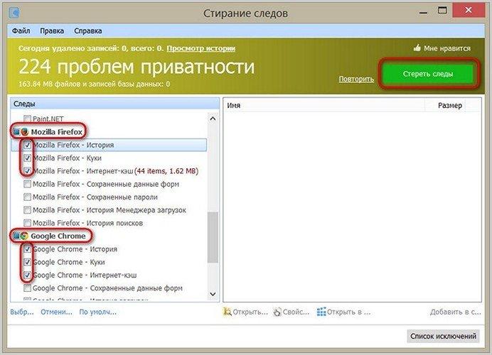Viewport: 492px width, 355px height.
Task: Click the Выбр... link
Action: pyautogui.click(x=21, y=312)
